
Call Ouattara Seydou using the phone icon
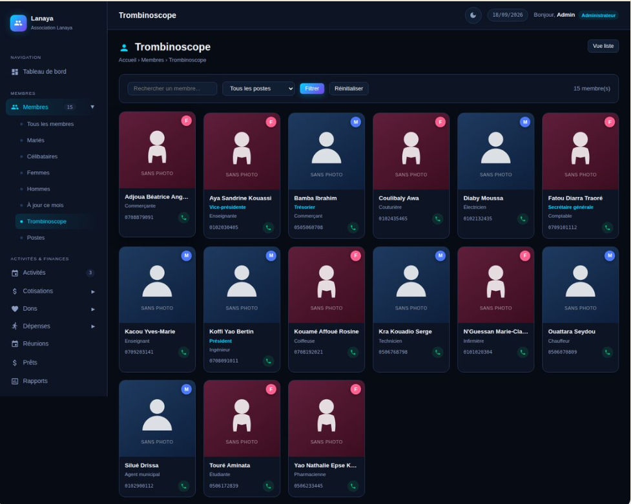(607, 352)
